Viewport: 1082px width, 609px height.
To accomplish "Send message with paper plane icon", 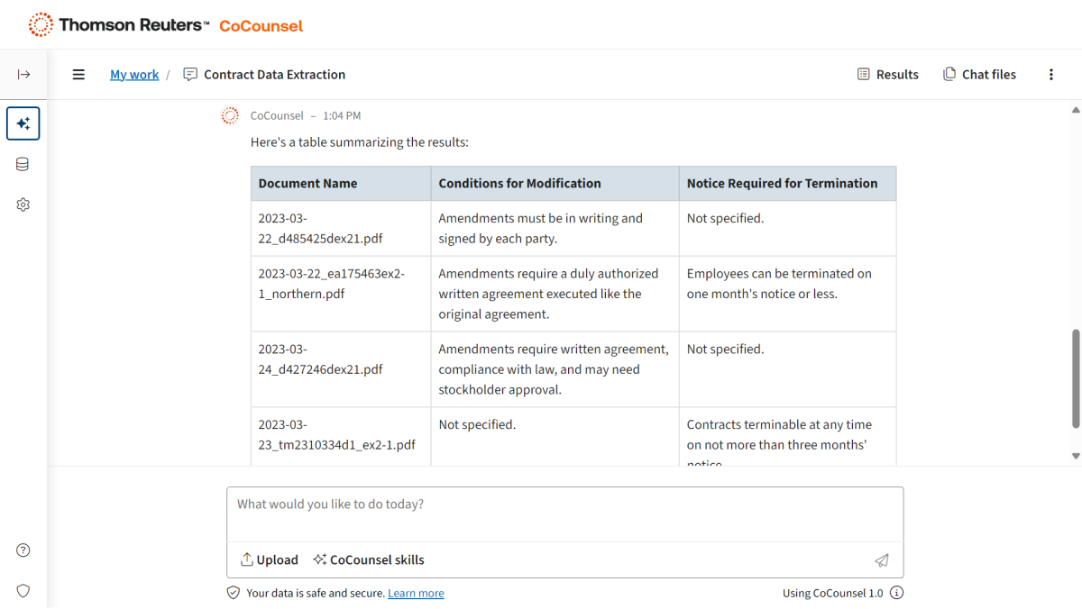I will click(x=881, y=560).
